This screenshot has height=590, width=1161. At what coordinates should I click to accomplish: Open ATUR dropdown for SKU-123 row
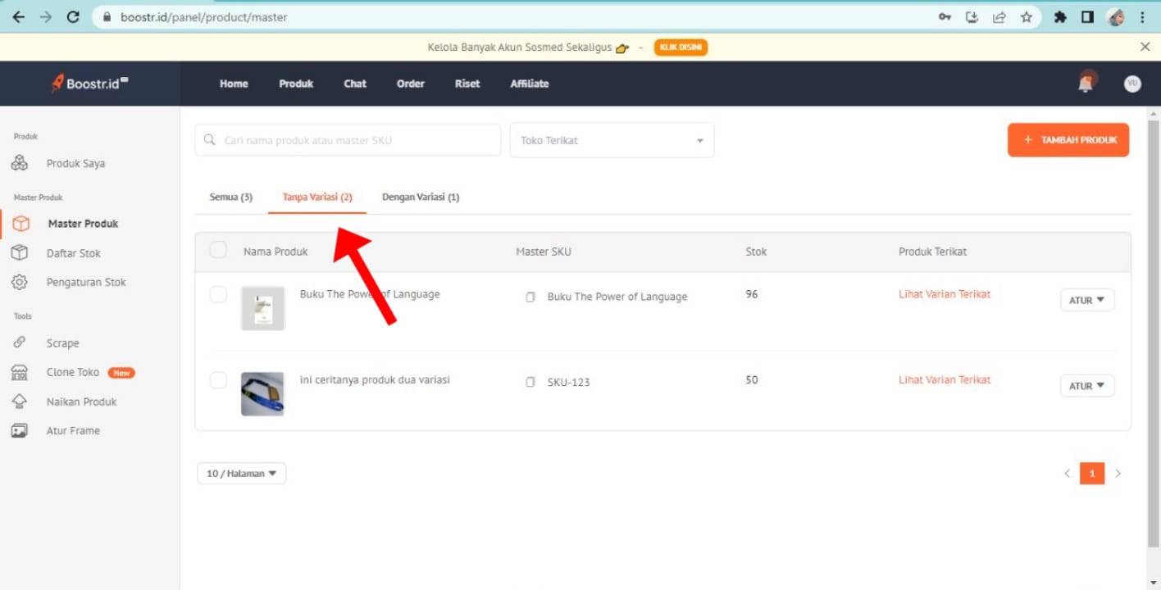click(1087, 385)
